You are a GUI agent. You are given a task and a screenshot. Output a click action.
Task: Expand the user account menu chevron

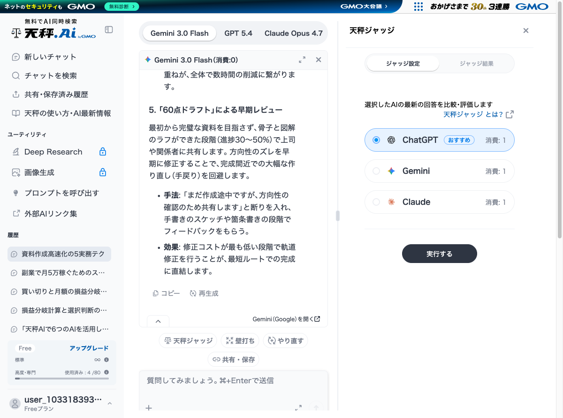tap(109, 403)
